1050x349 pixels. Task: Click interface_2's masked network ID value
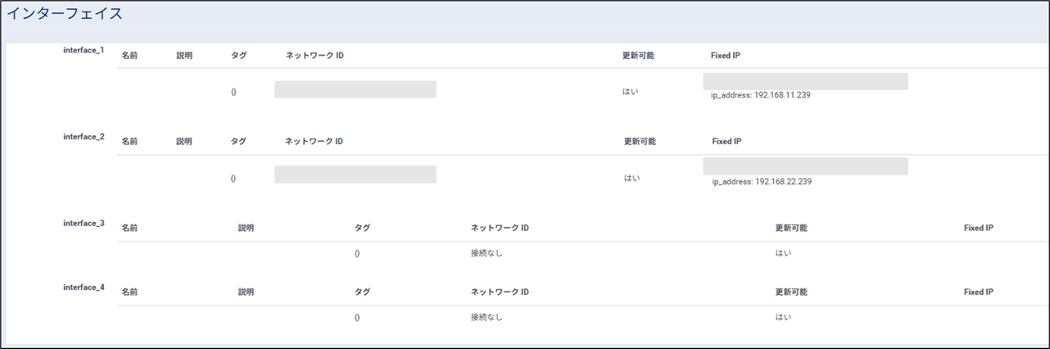click(x=355, y=174)
